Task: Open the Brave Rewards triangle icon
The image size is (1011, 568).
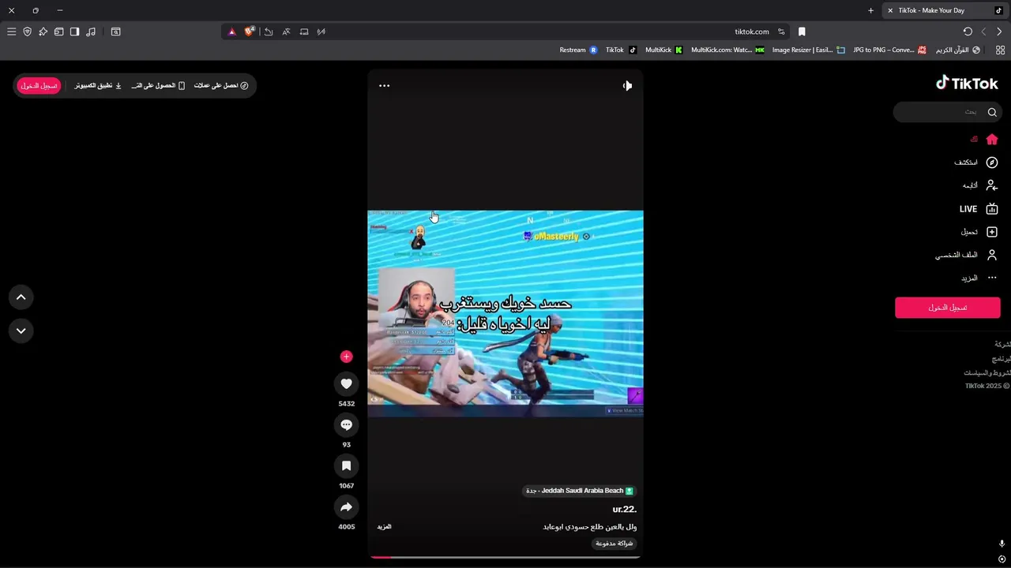Action: click(x=231, y=32)
